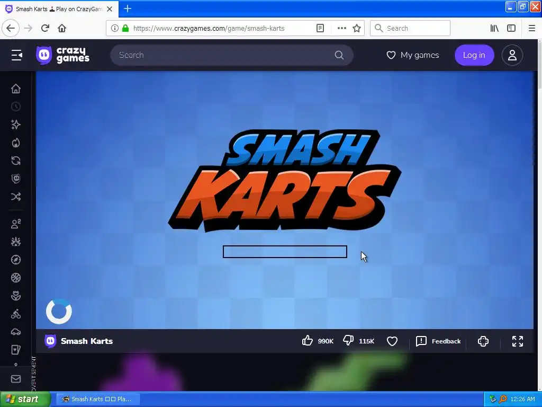The height and width of the screenshot is (407, 542).
Task: Open Random game shuffle icon in sidebar
Action: [x=16, y=197]
